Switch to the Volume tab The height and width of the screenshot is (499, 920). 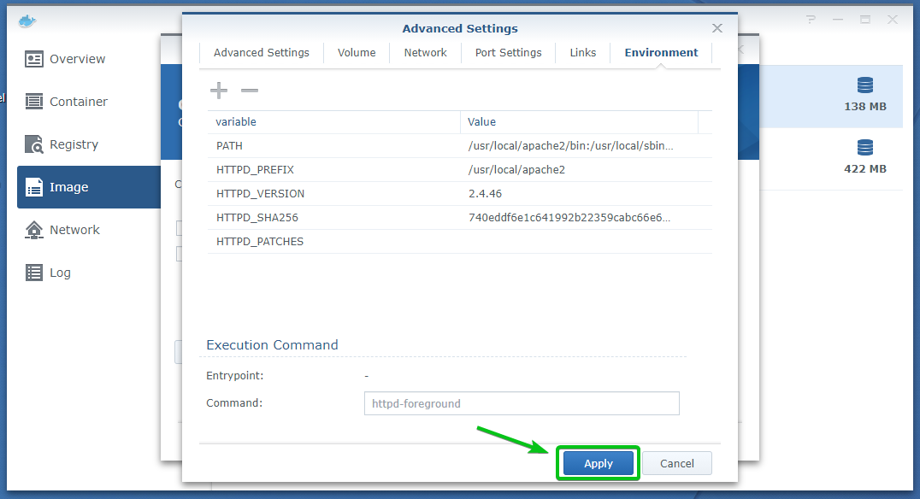pos(357,53)
